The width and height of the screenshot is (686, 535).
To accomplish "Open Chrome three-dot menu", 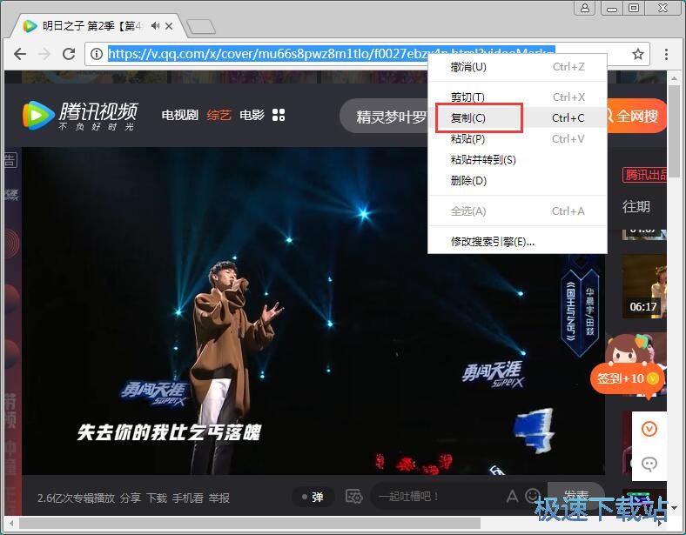I will coord(666,54).
